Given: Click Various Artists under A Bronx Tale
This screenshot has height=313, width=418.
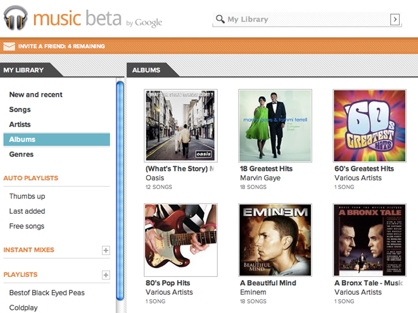Looking at the screenshot, I should coord(358,292).
